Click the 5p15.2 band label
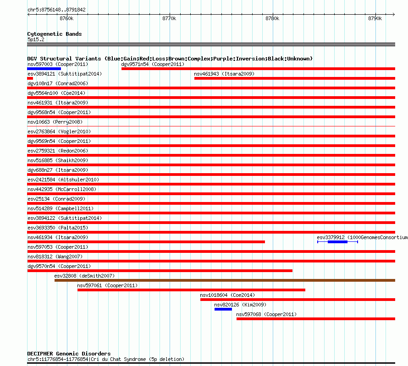The height and width of the screenshot is (366, 408). click(x=36, y=39)
